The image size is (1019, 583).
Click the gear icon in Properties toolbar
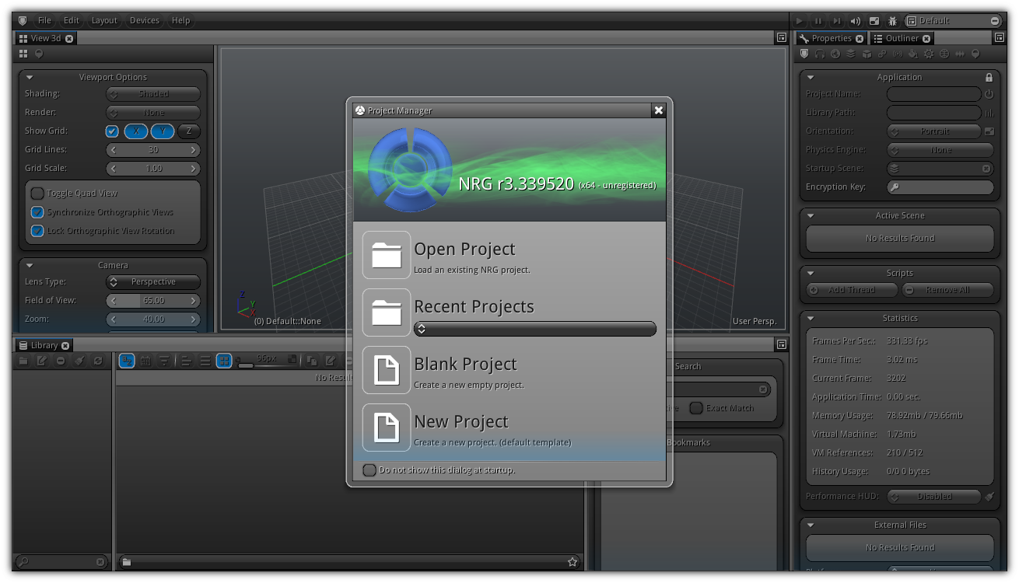click(929, 54)
